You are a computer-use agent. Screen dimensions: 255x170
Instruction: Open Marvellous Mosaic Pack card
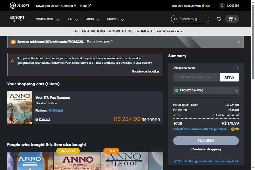pyautogui.click(x=77, y=161)
